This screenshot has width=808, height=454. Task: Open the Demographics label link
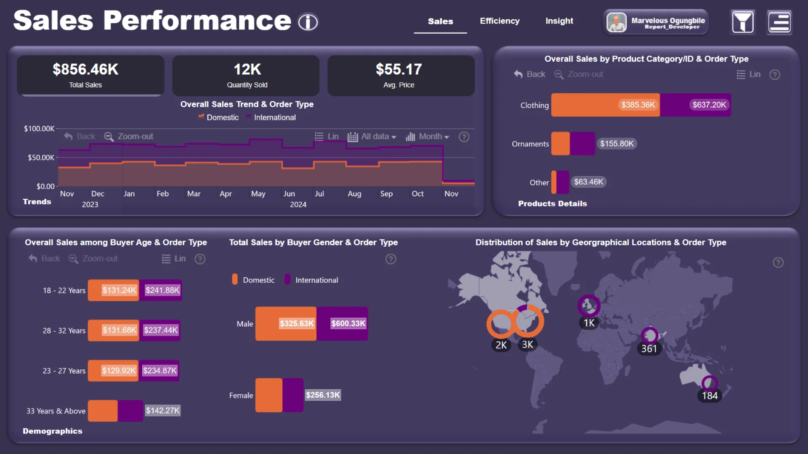point(53,431)
